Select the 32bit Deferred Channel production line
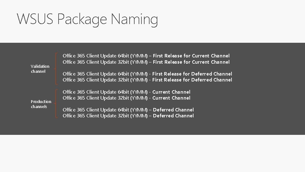This screenshot has height=172, width=305. (x=128, y=116)
